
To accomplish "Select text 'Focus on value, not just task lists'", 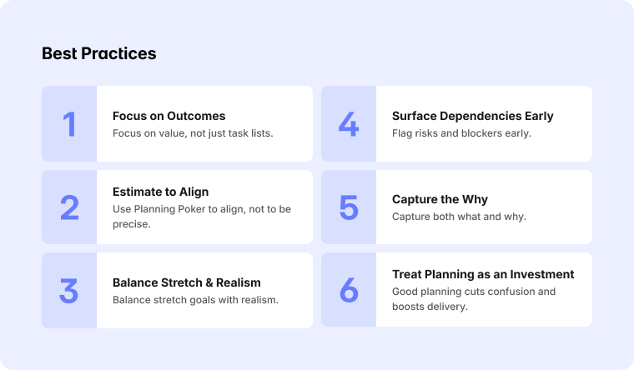I will 193,133.
